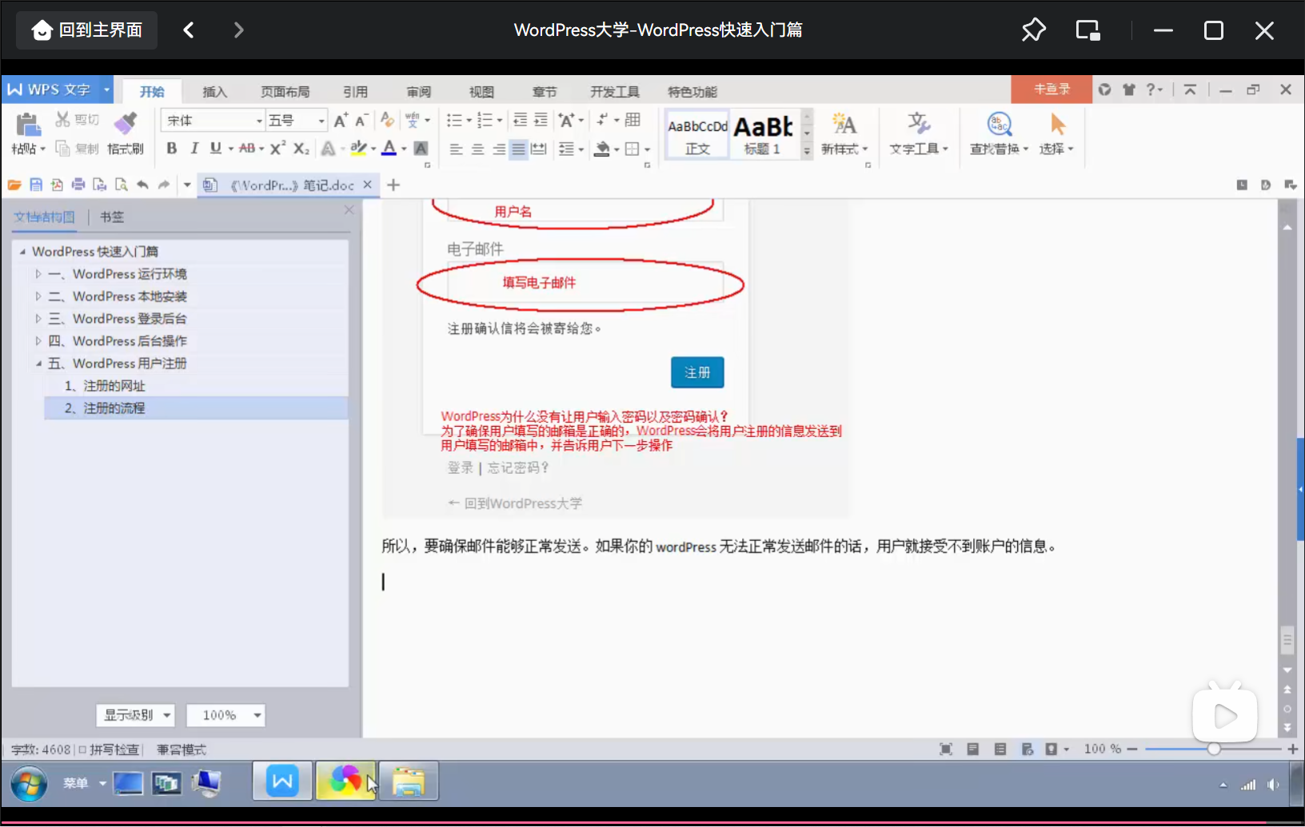1305x827 pixels.
Task: Click the center alignment icon
Action: pyautogui.click(x=477, y=149)
